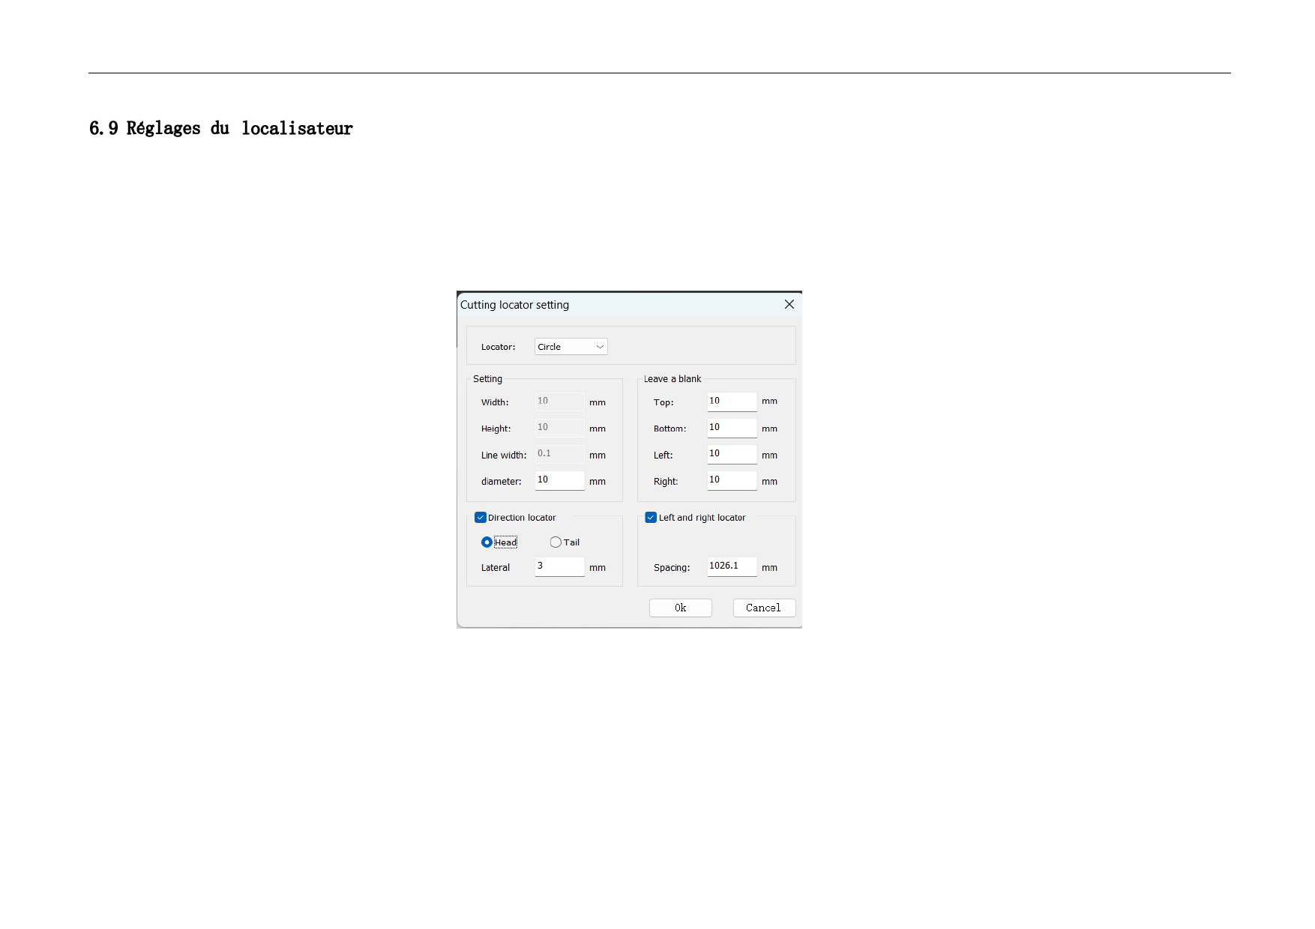The width and height of the screenshot is (1315, 929).
Task: Click the dropdown arrow beside Circle
Action: point(600,347)
